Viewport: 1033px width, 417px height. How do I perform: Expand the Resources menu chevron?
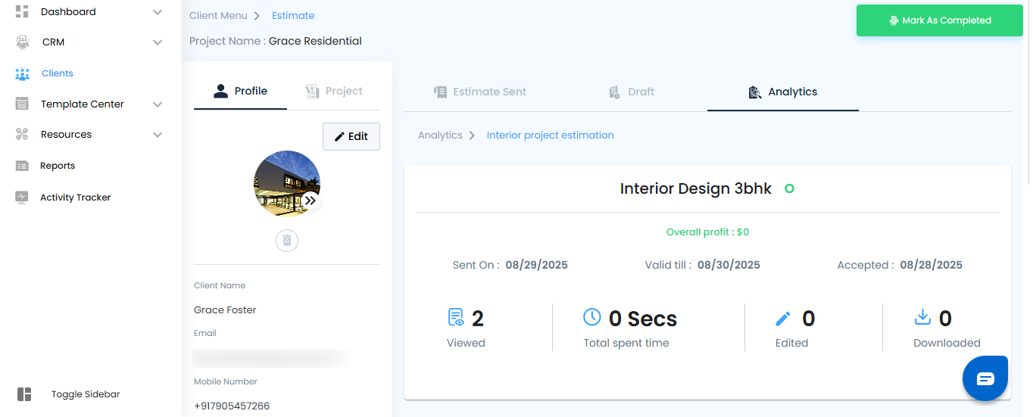pyautogui.click(x=158, y=135)
